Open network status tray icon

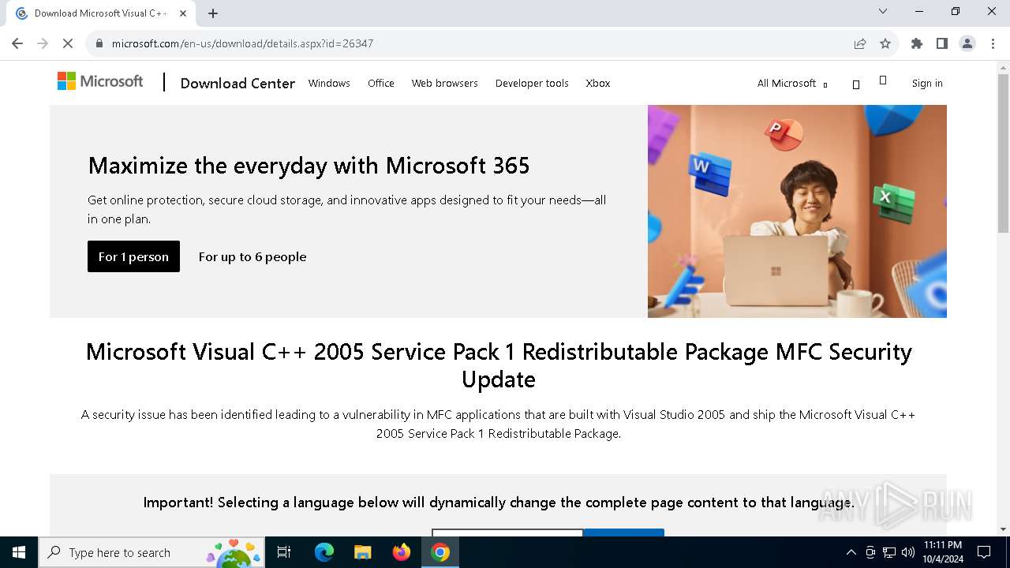889,552
